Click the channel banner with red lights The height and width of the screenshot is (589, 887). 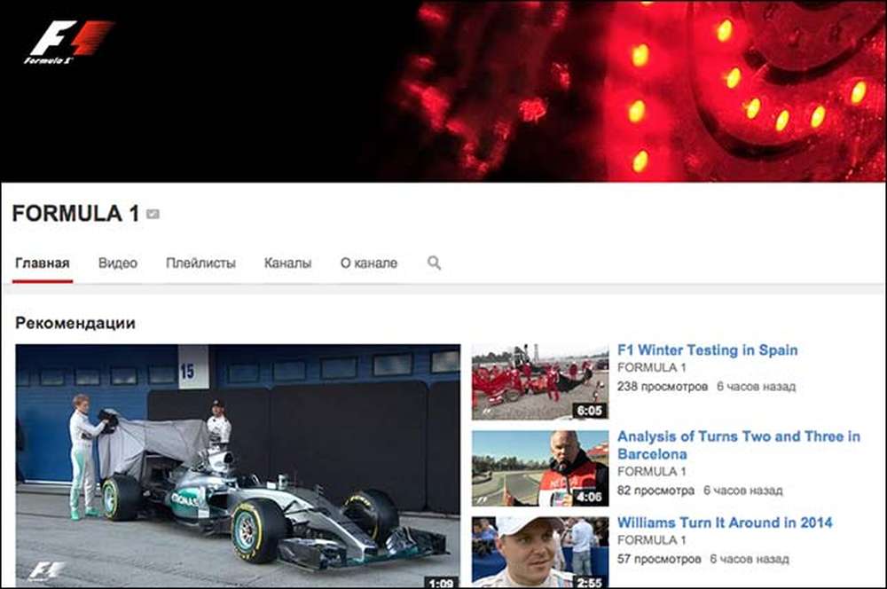[x=443, y=90]
